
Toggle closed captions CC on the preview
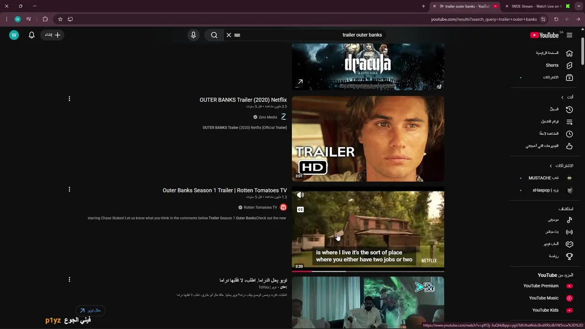click(300, 210)
